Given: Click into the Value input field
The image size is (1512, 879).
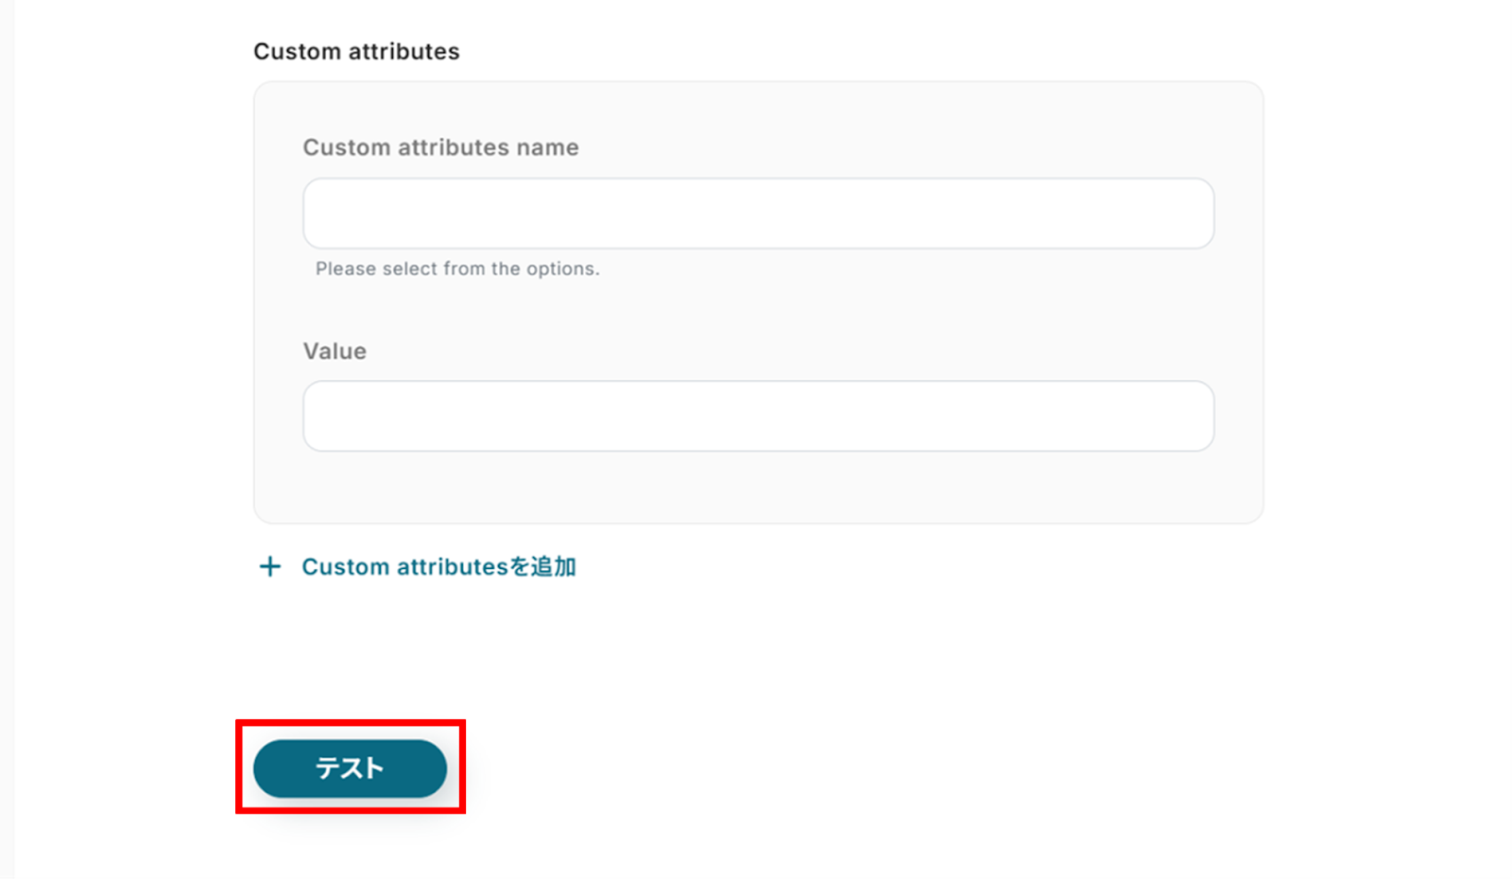Looking at the screenshot, I should [x=758, y=417].
